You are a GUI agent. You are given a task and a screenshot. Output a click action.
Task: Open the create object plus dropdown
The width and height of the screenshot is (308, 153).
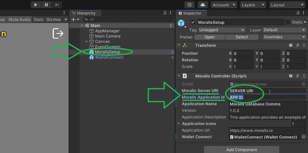coord(75,19)
